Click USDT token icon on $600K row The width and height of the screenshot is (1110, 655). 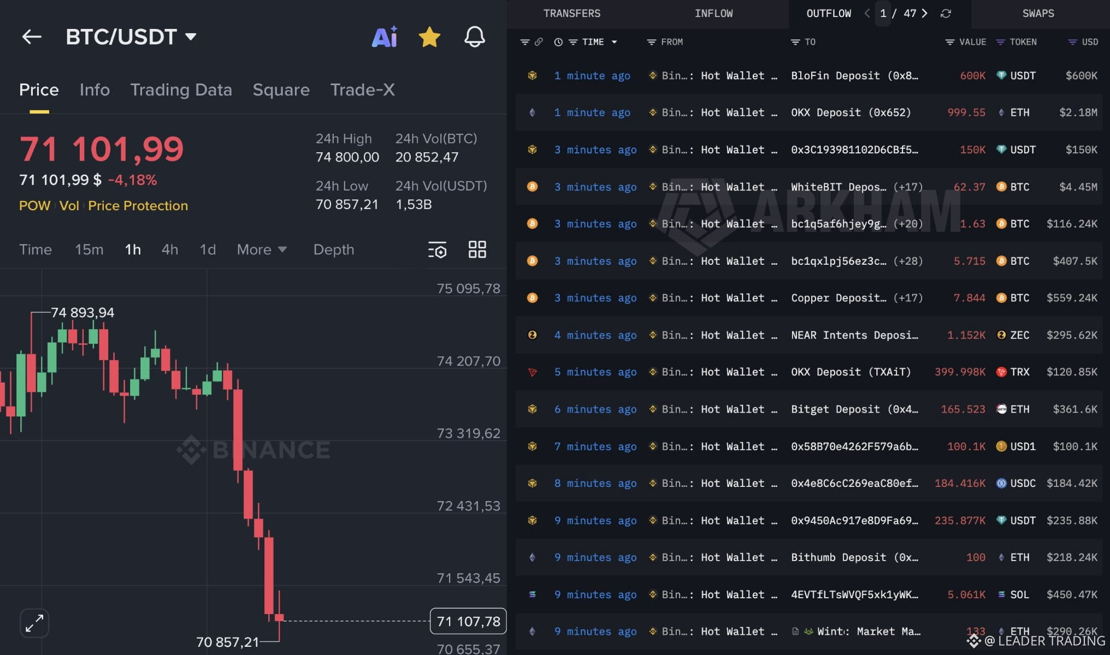(x=1001, y=76)
